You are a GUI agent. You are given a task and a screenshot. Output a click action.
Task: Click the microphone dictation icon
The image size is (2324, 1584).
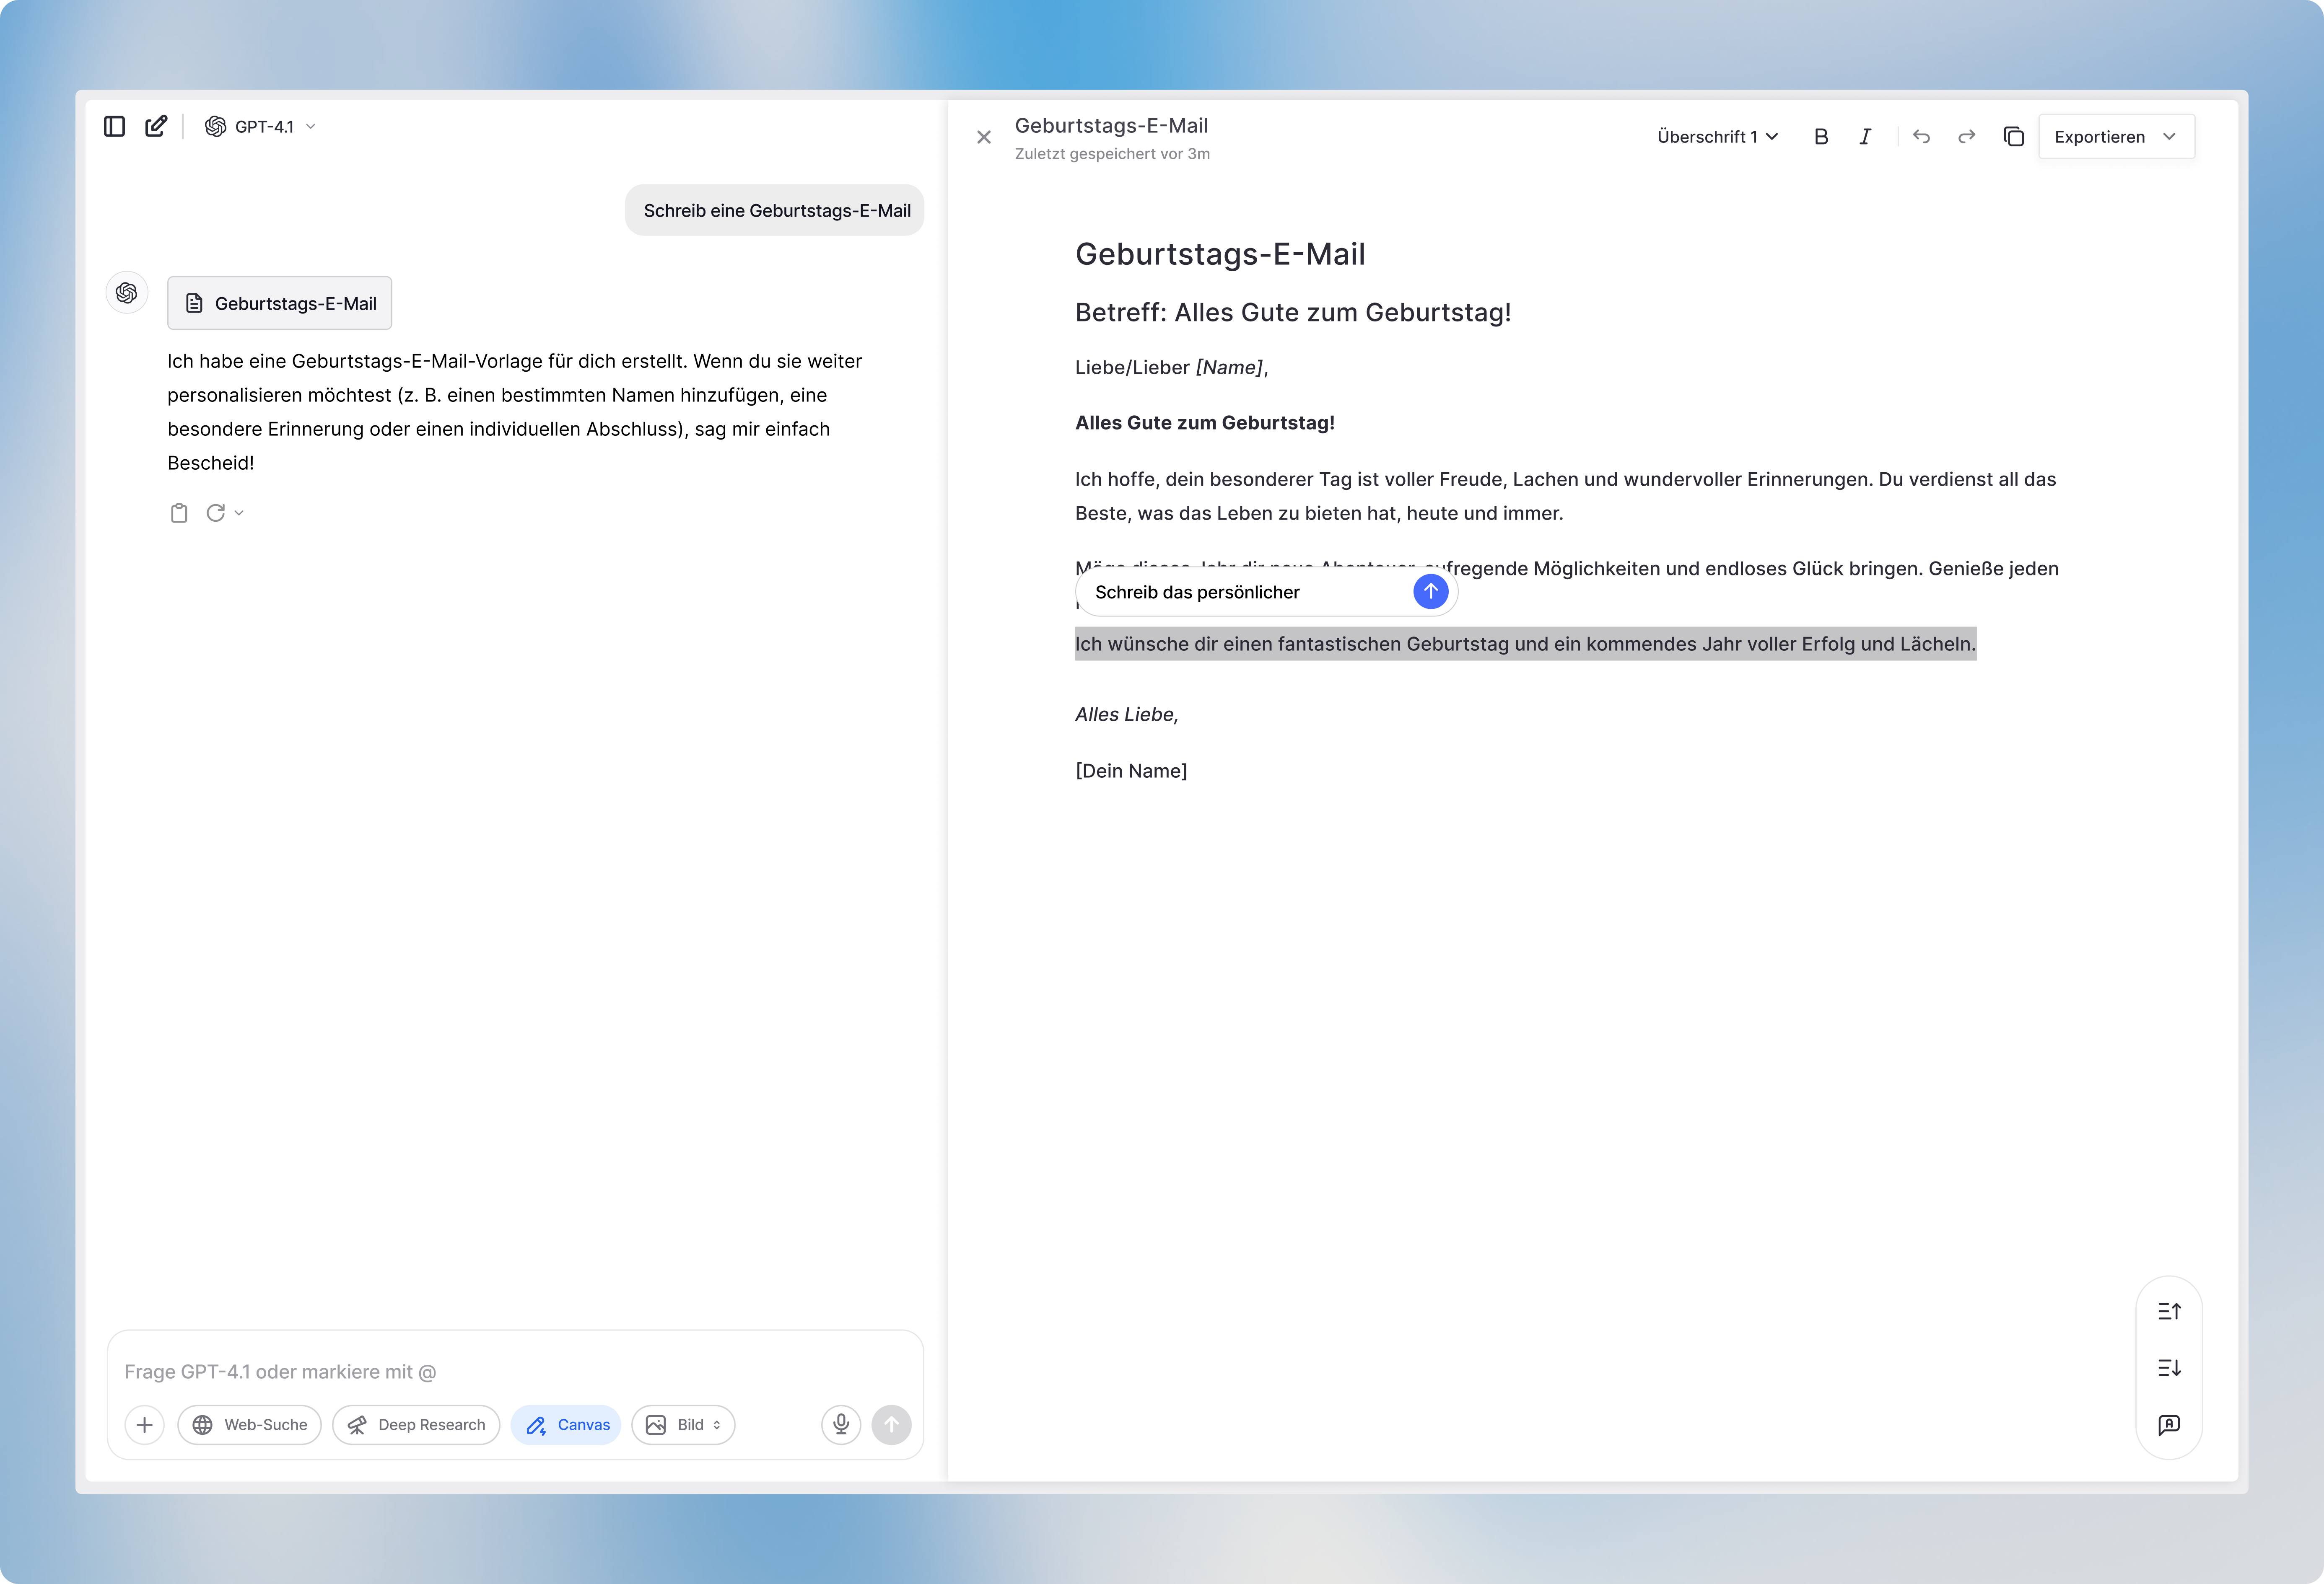click(841, 1424)
